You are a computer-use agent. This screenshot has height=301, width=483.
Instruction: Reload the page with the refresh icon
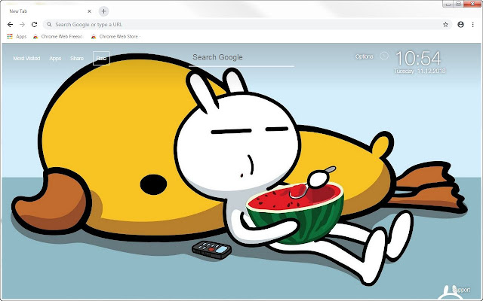pos(34,25)
